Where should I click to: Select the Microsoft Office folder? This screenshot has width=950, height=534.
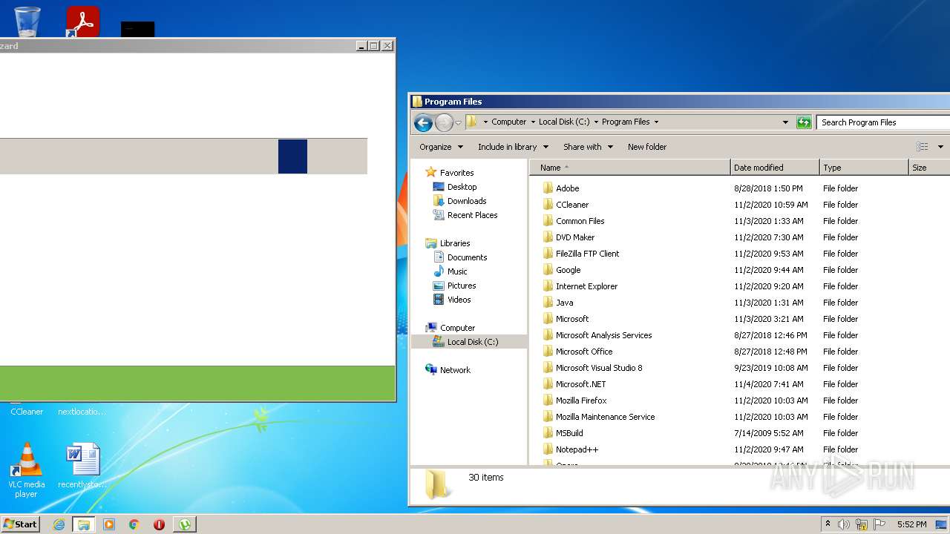584,352
